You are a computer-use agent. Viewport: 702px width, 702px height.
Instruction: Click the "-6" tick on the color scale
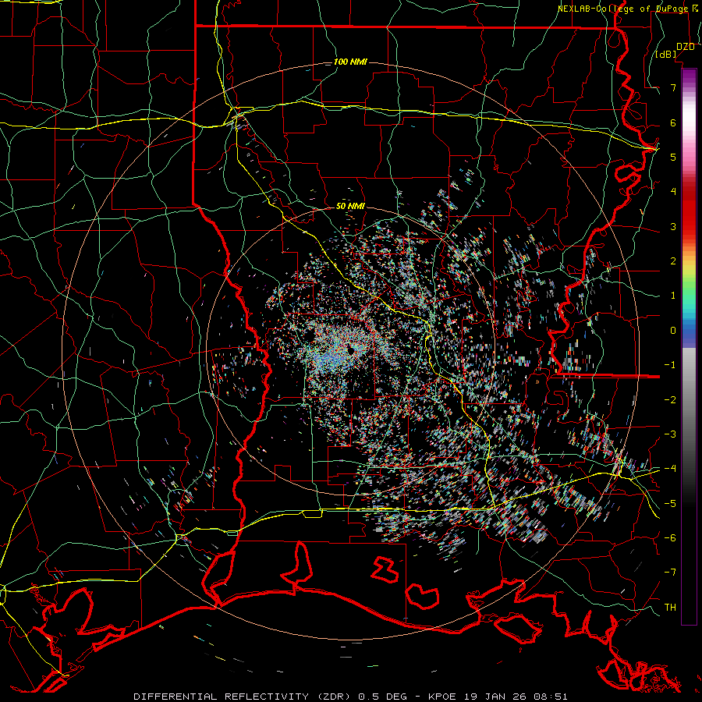tap(670, 537)
